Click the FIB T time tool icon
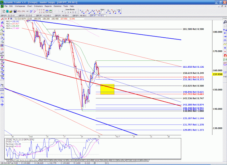 pyautogui.click(x=119, y=11)
